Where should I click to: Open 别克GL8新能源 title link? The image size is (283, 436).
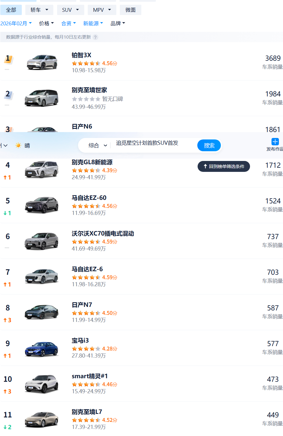tap(92, 162)
